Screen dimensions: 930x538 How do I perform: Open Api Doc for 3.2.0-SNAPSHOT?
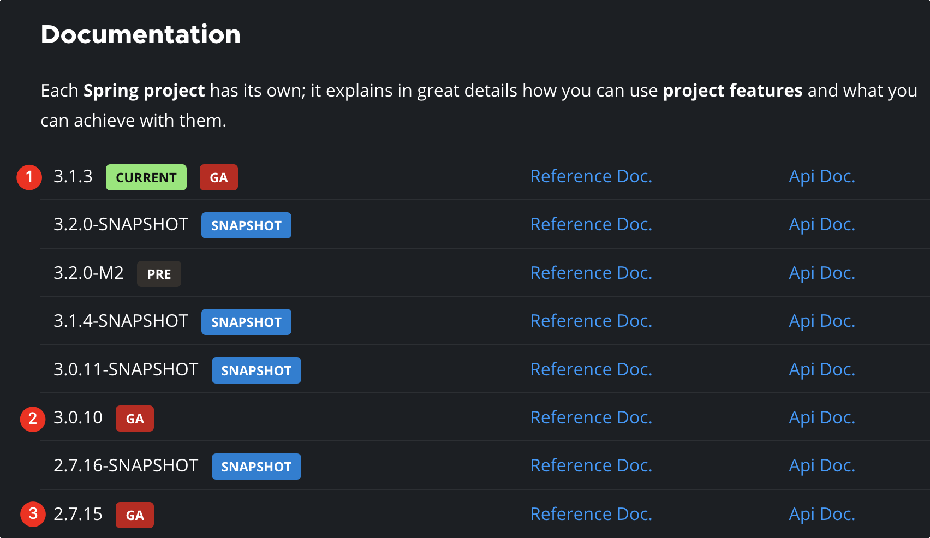821,224
